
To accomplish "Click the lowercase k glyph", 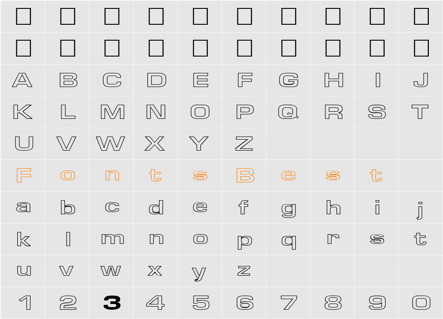I will click(23, 239).
